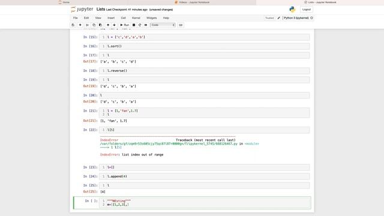384x216 pixels.
Task: Paste cells below icon
Action: coord(100,25)
